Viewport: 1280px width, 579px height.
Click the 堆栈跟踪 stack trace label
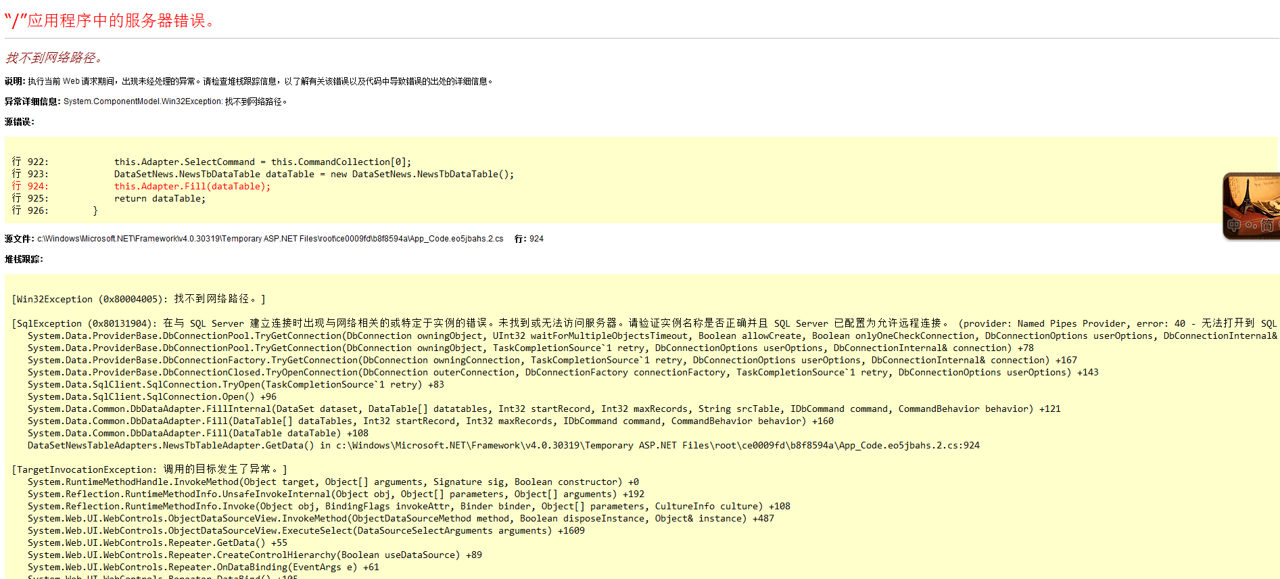pos(24,259)
